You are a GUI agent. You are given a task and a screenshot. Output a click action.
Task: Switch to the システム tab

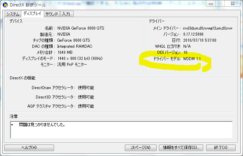click(13, 14)
